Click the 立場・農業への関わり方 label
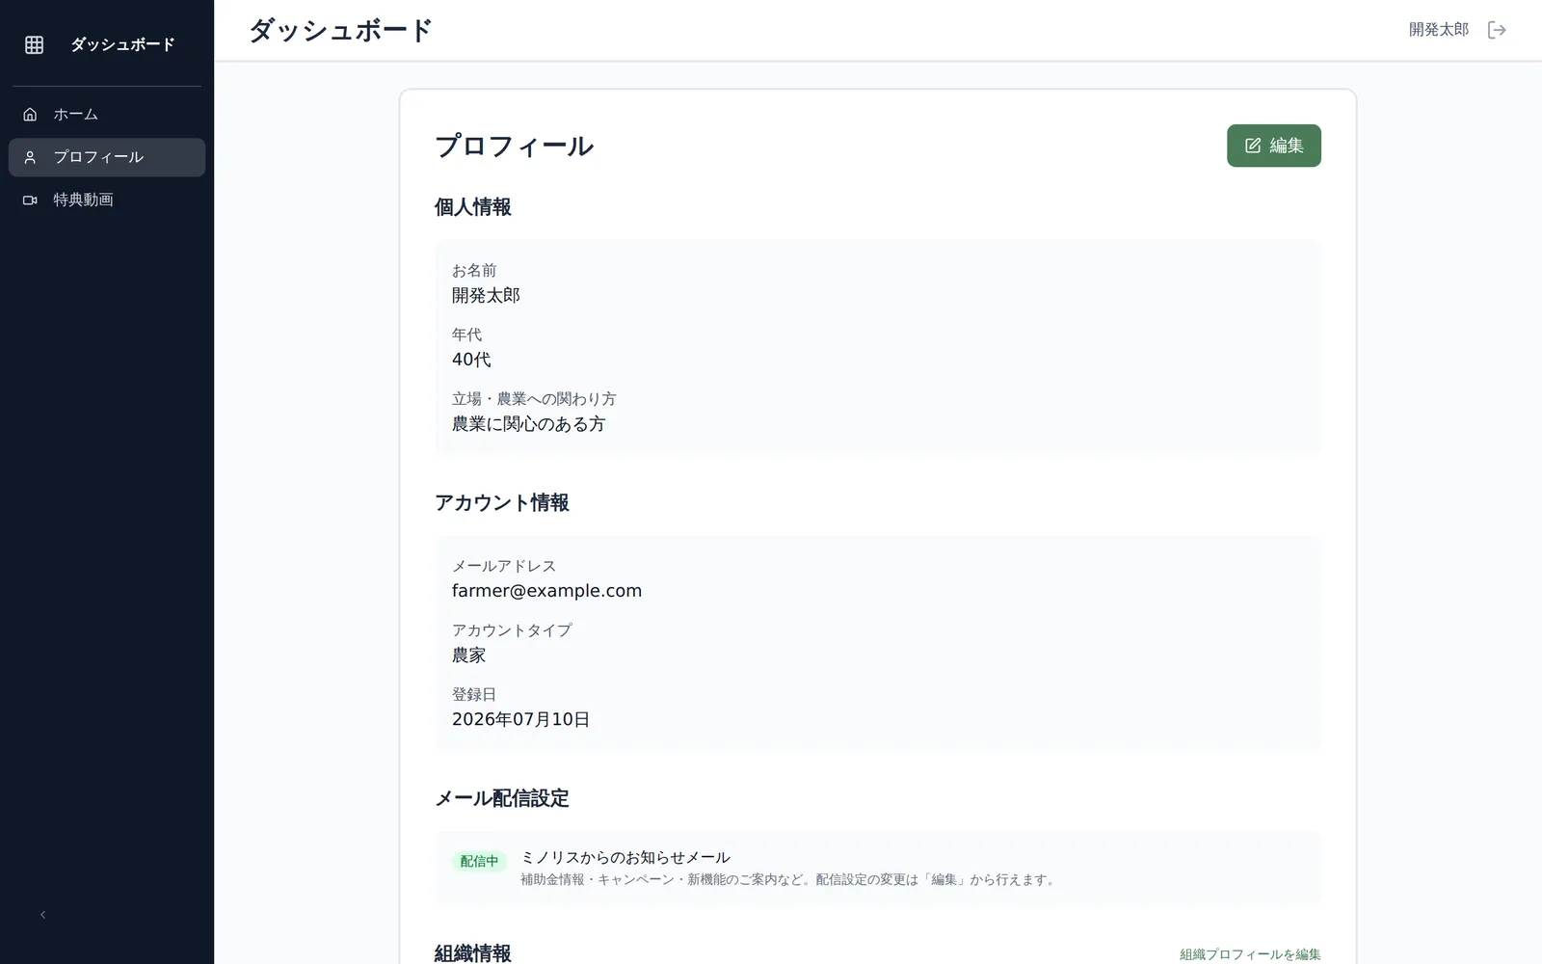The width and height of the screenshot is (1542, 964). [x=534, y=398]
